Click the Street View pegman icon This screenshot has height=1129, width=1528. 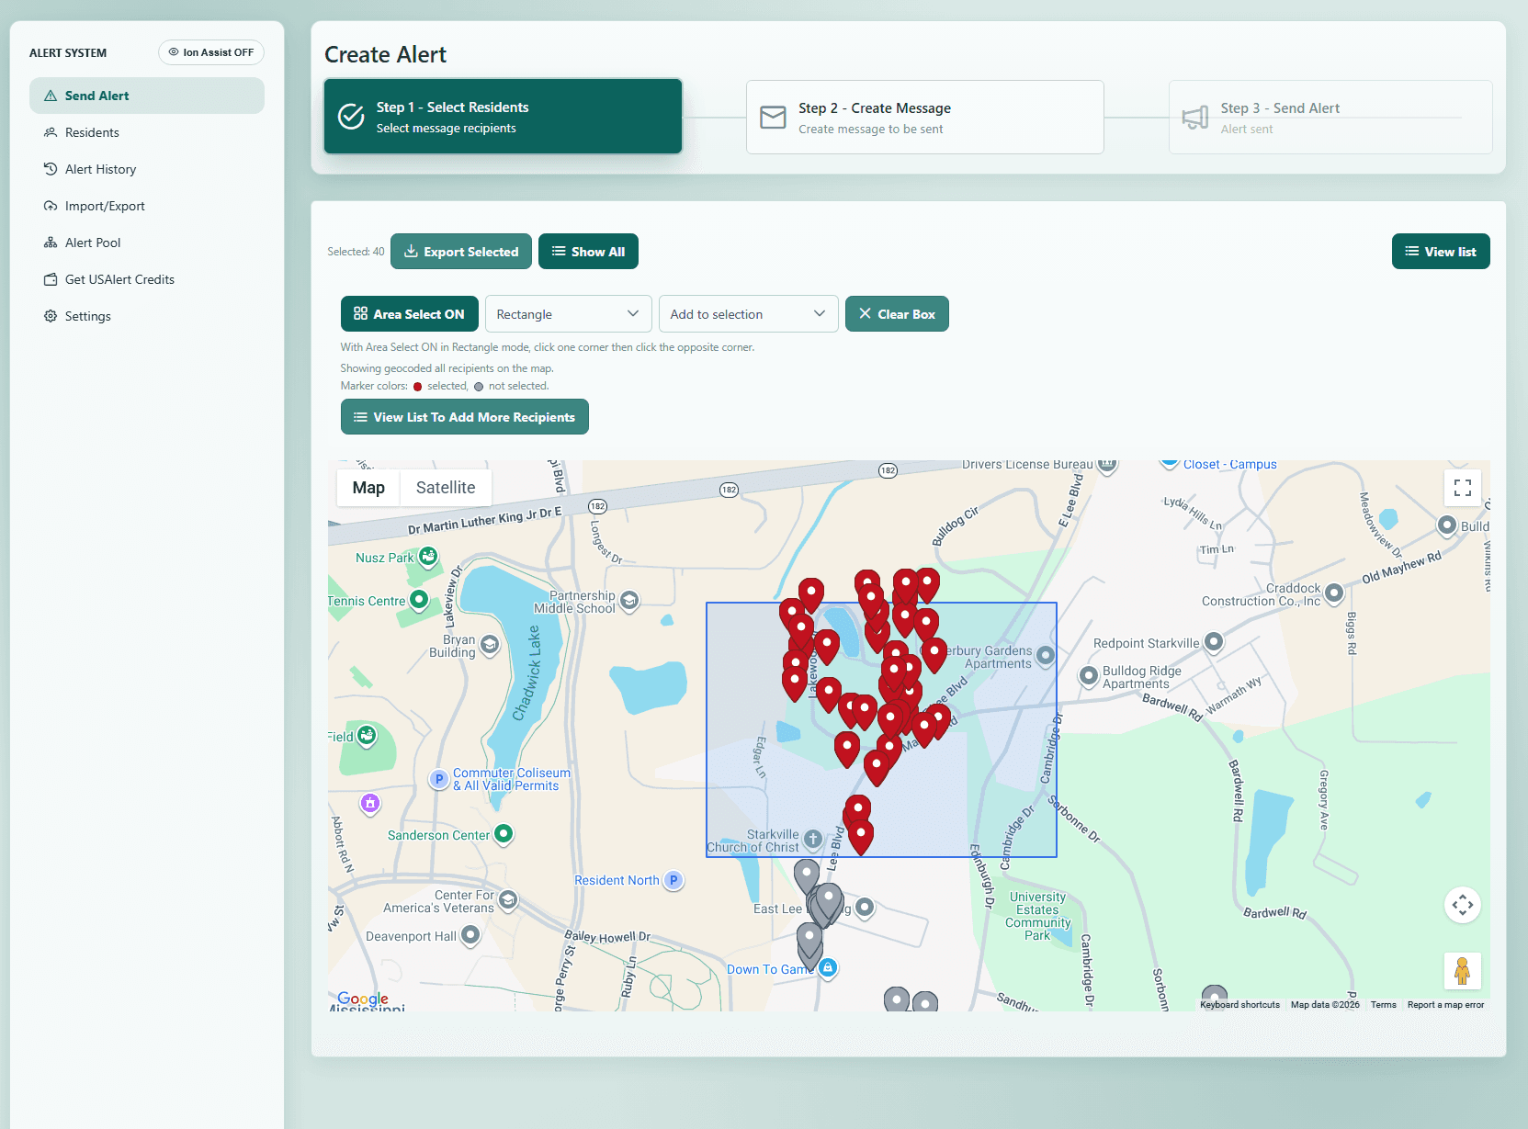coord(1462,970)
